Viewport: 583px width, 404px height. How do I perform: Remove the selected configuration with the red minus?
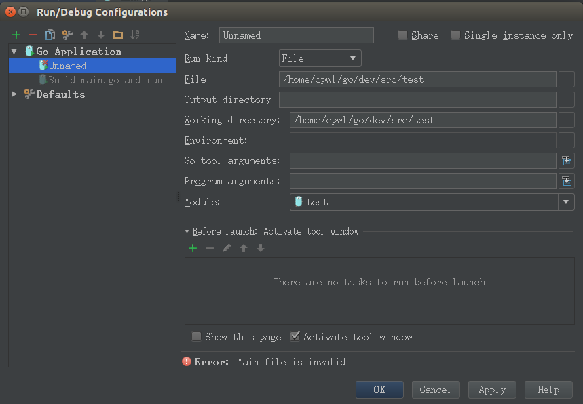(33, 35)
